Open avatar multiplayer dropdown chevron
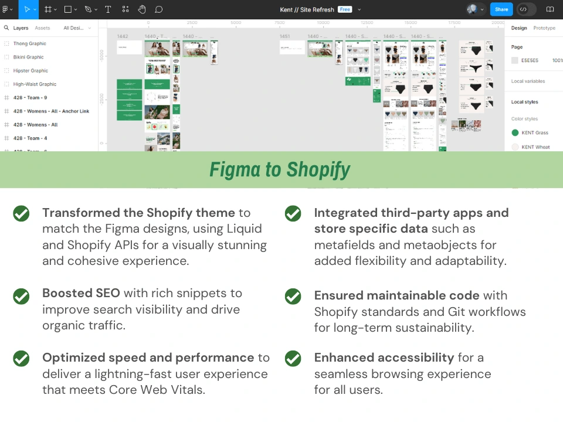Viewport: 563px width, 422px height. pyautogui.click(x=482, y=10)
